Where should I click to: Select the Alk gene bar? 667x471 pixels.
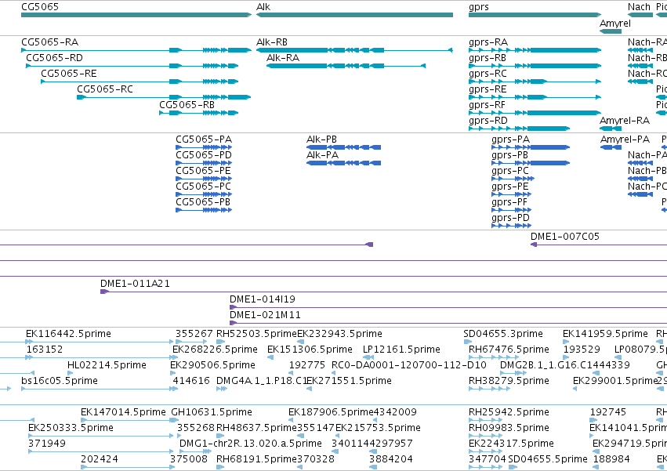[354, 15]
